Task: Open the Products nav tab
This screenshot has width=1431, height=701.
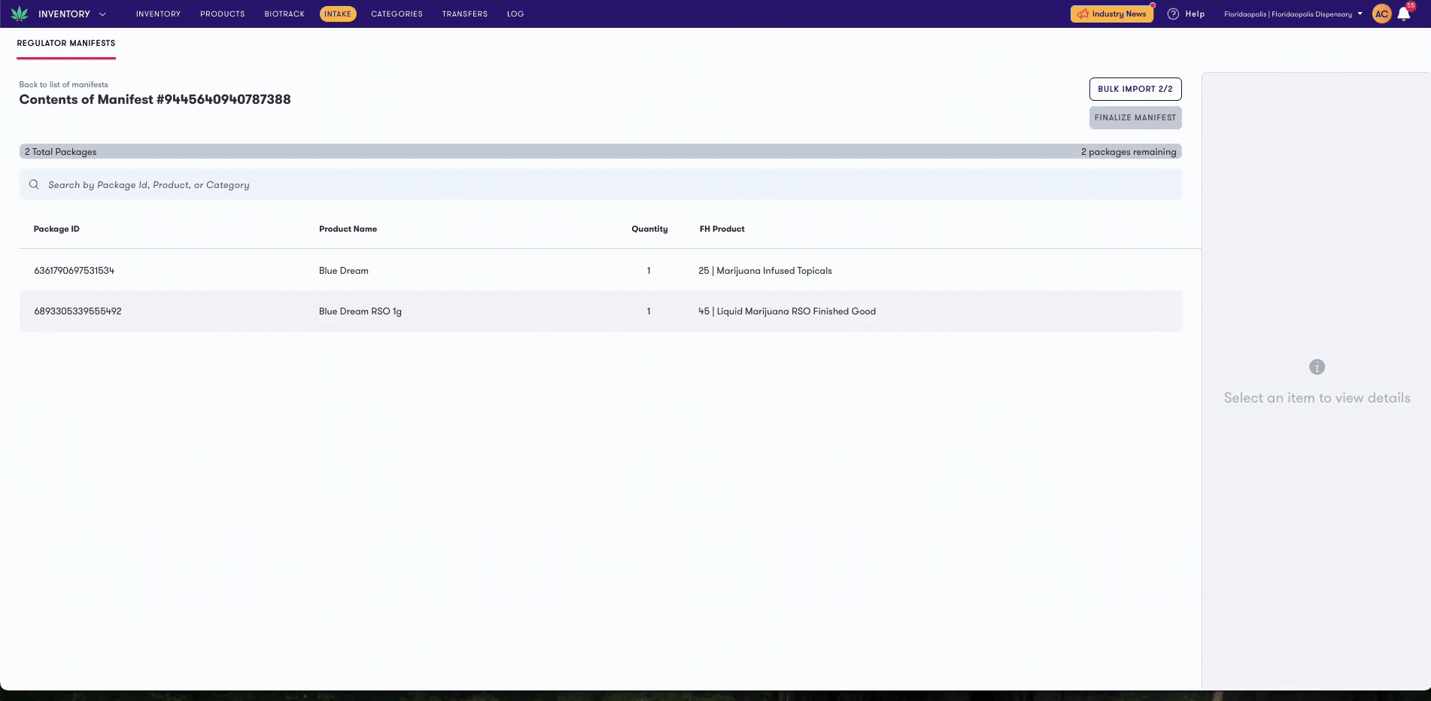Action: [223, 14]
